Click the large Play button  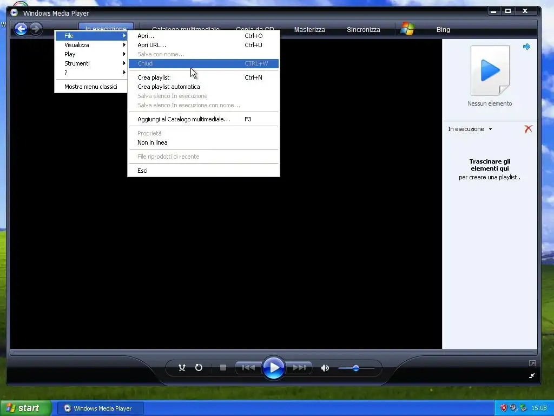point(273,368)
